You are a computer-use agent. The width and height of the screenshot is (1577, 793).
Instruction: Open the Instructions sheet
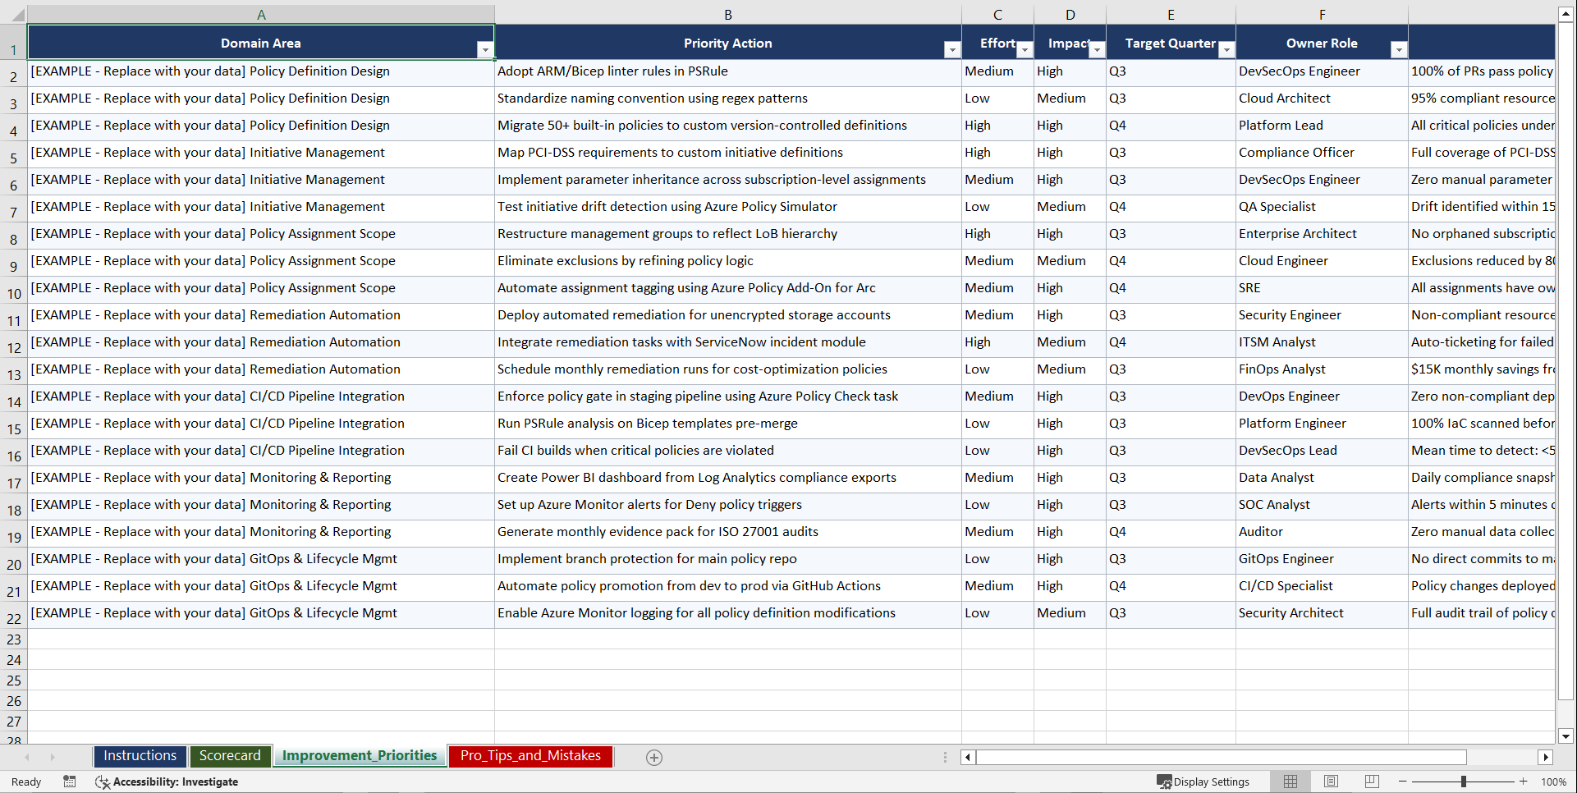point(140,755)
